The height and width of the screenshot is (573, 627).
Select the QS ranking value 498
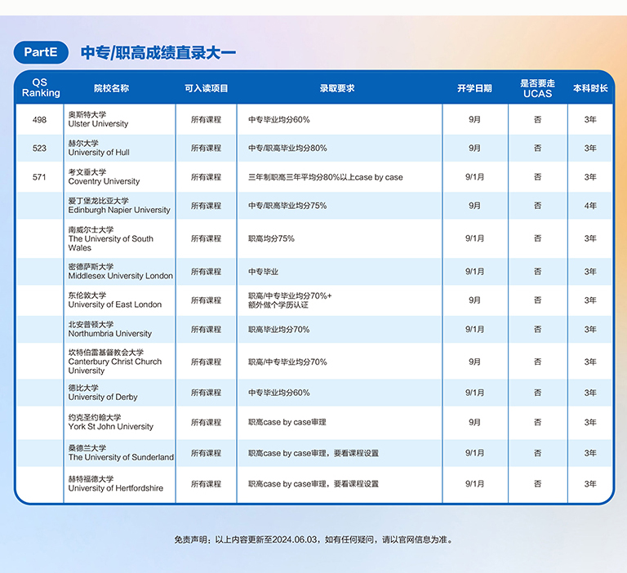point(39,120)
